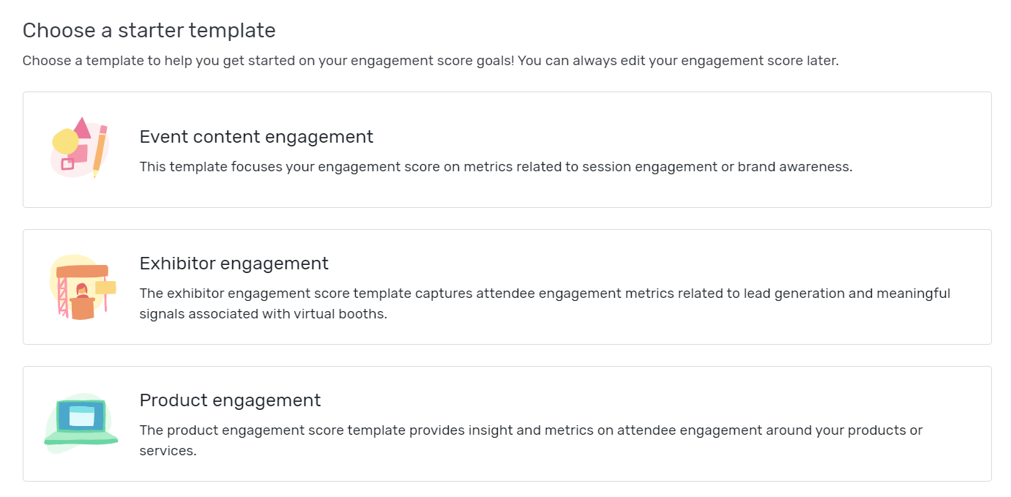Click the laptop screen in the product graphic
Screen dimensions: 1011x497
point(81,417)
